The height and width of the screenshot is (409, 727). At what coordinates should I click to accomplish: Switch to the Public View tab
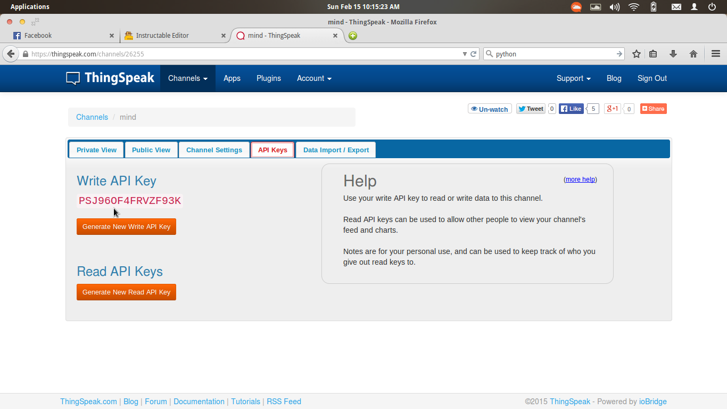click(151, 150)
